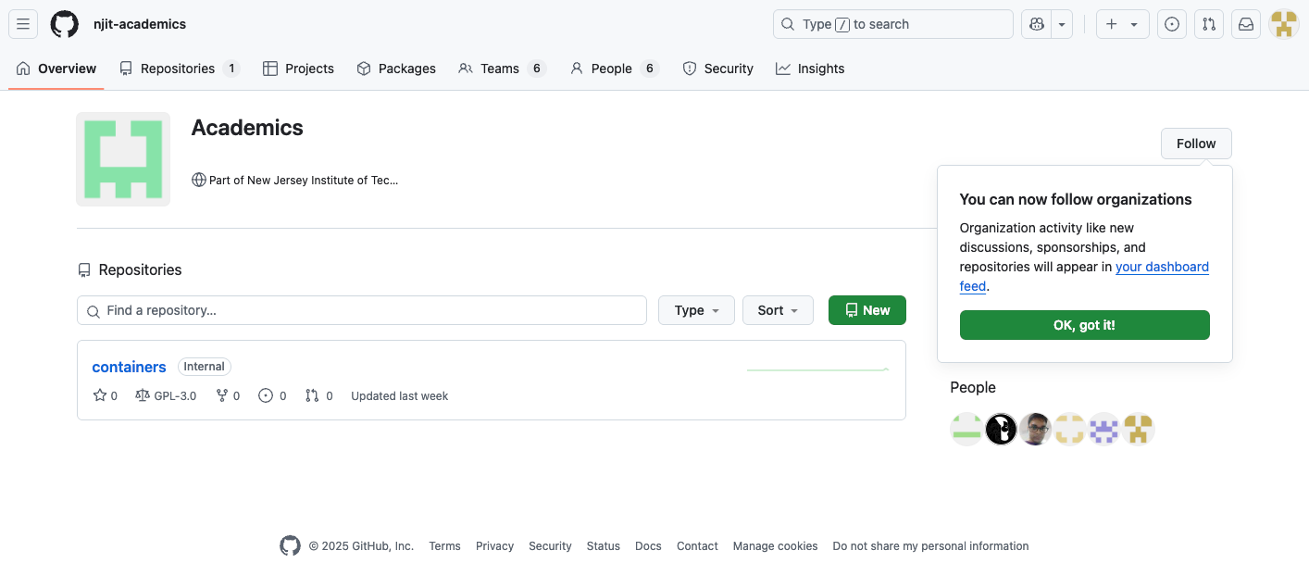Open the Issues icon in header
Image resolution: width=1309 pixels, height=588 pixels.
click(1172, 24)
